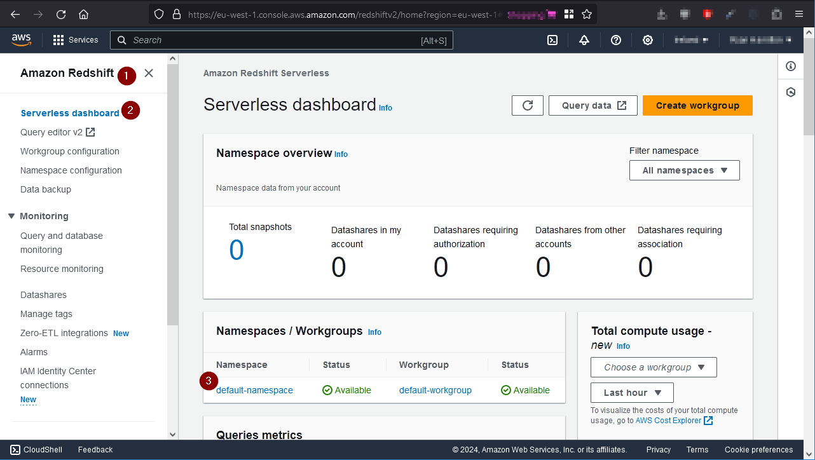815x460 pixels.
Task: Click Info next to Namespaces / Workgroups
Action: pyautogui.click(x=374, y=332)
